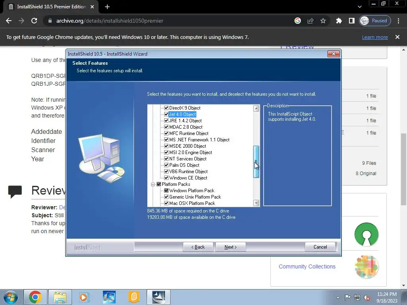Go back in Chrome browser
This screenshot has width=407, height=305.
9,21
